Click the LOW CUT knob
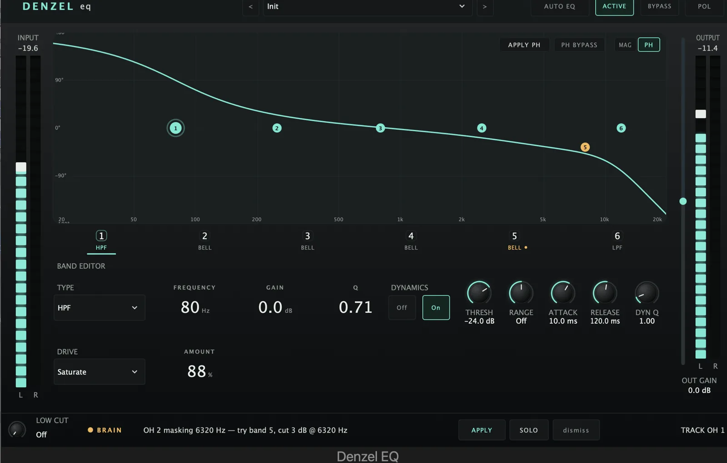 click(17, 429)
